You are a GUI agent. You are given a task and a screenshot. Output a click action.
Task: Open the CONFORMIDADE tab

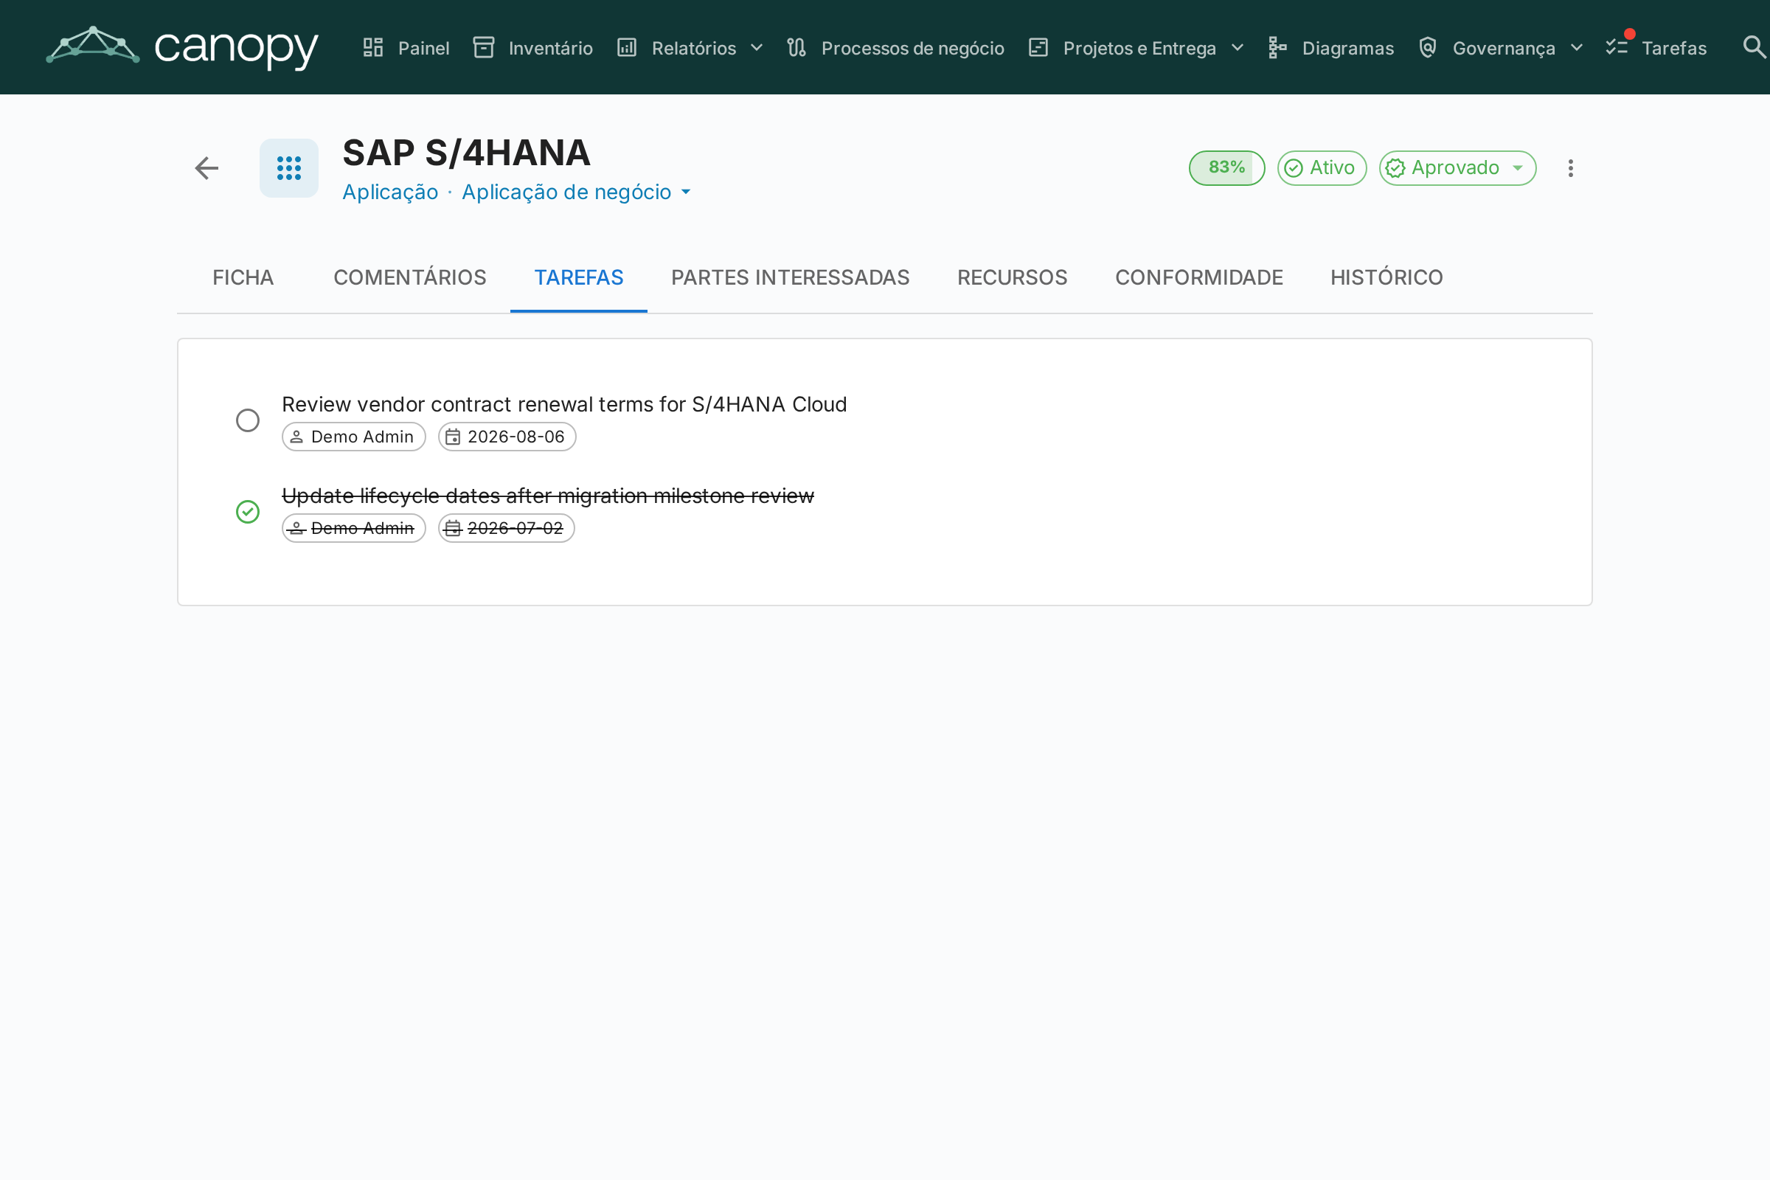point(1199,278)
